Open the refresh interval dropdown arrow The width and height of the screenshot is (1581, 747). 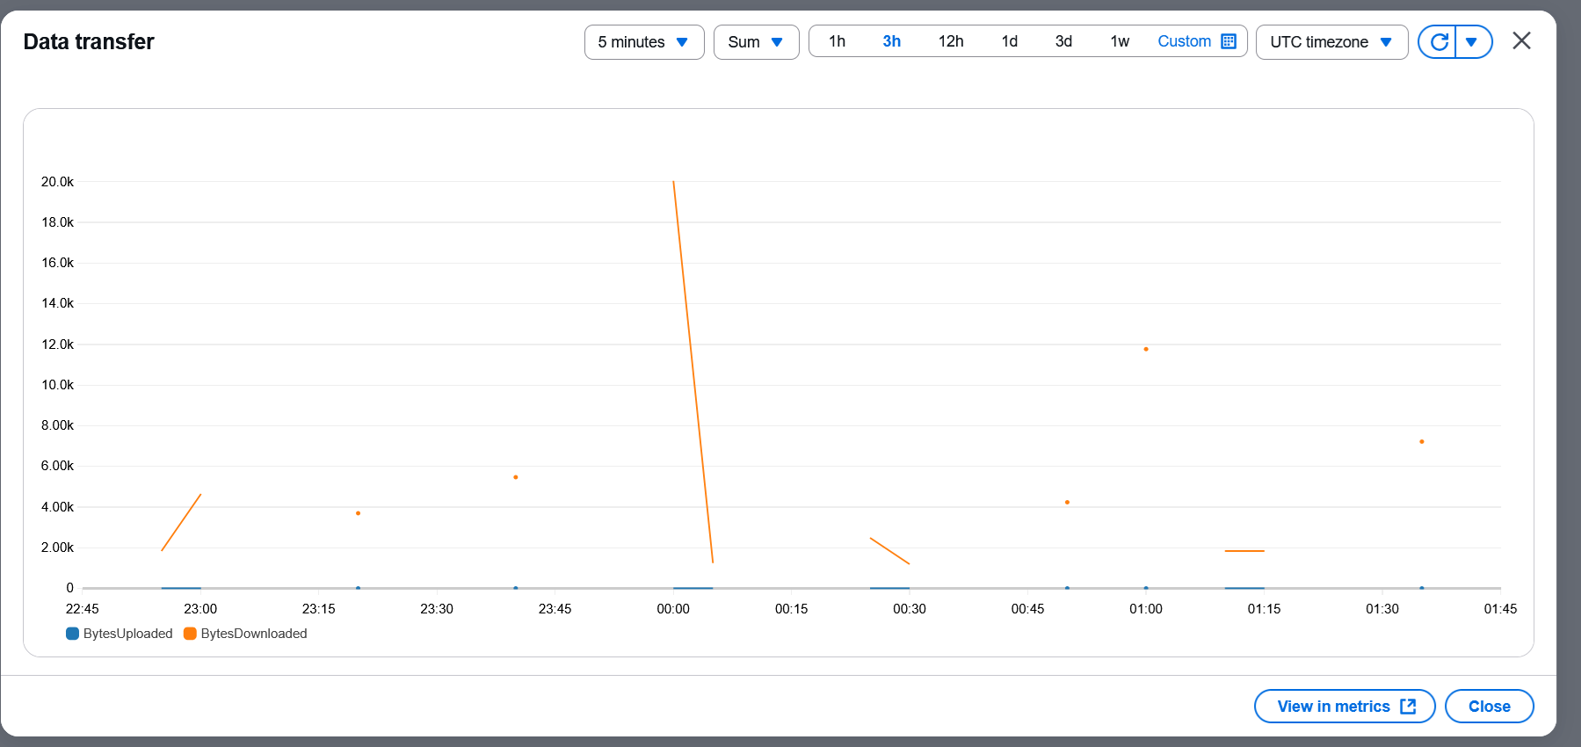coord(1472,42)
